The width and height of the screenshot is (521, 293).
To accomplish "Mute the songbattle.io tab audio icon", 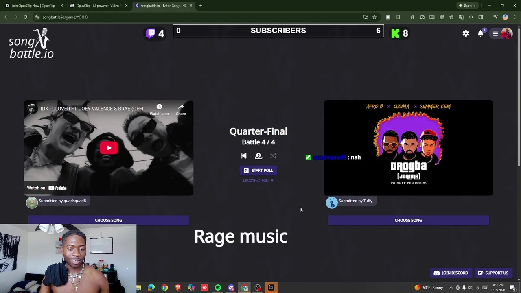I will coord(184,6).
